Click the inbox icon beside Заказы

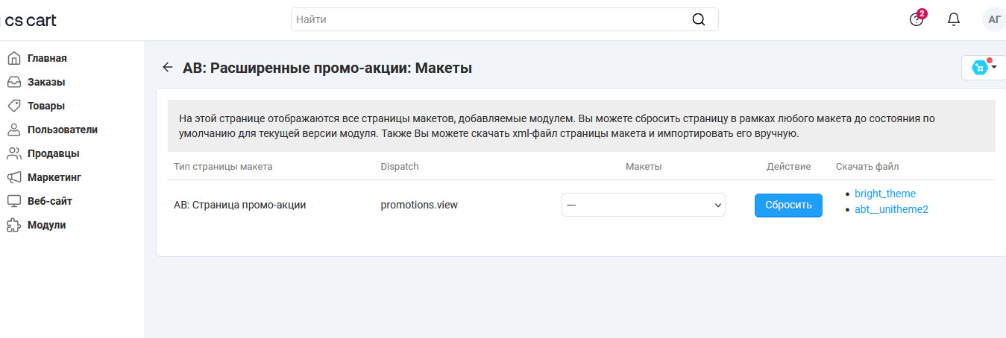(13, 82)
